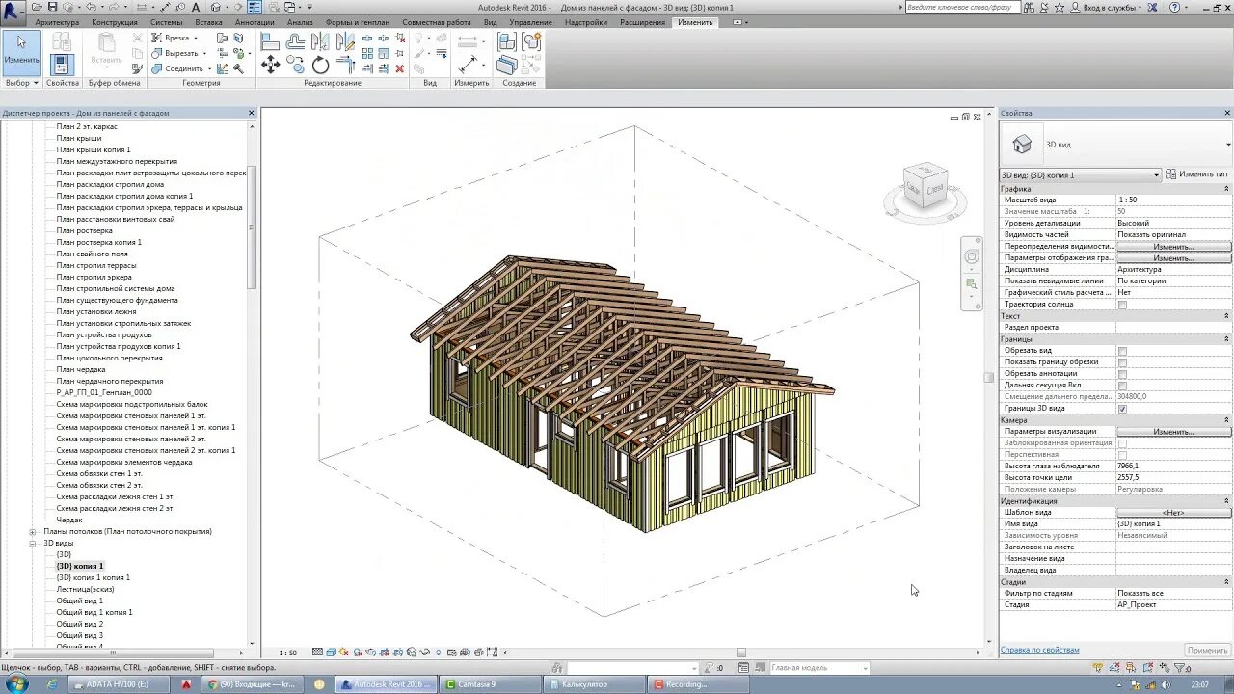
Task: Click the Undo arrow in quick access toolbar
Action: 91,7
